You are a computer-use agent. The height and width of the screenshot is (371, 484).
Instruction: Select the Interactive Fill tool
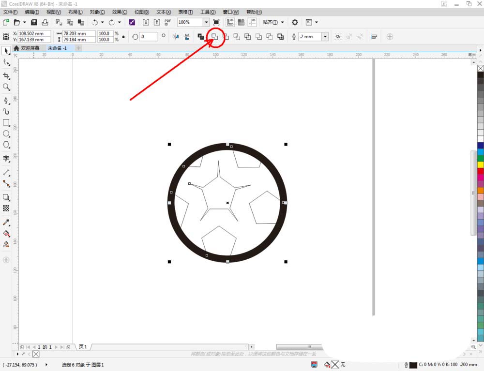[6, 234]
